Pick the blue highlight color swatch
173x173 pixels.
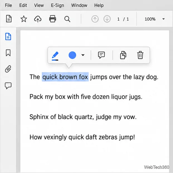tap(72, 55)
